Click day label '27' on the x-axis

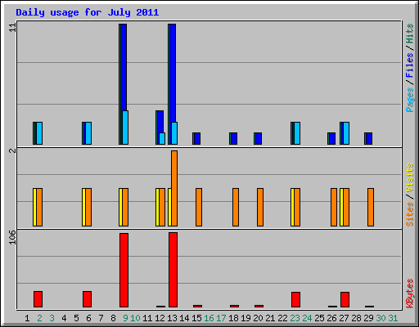point(344,318)
